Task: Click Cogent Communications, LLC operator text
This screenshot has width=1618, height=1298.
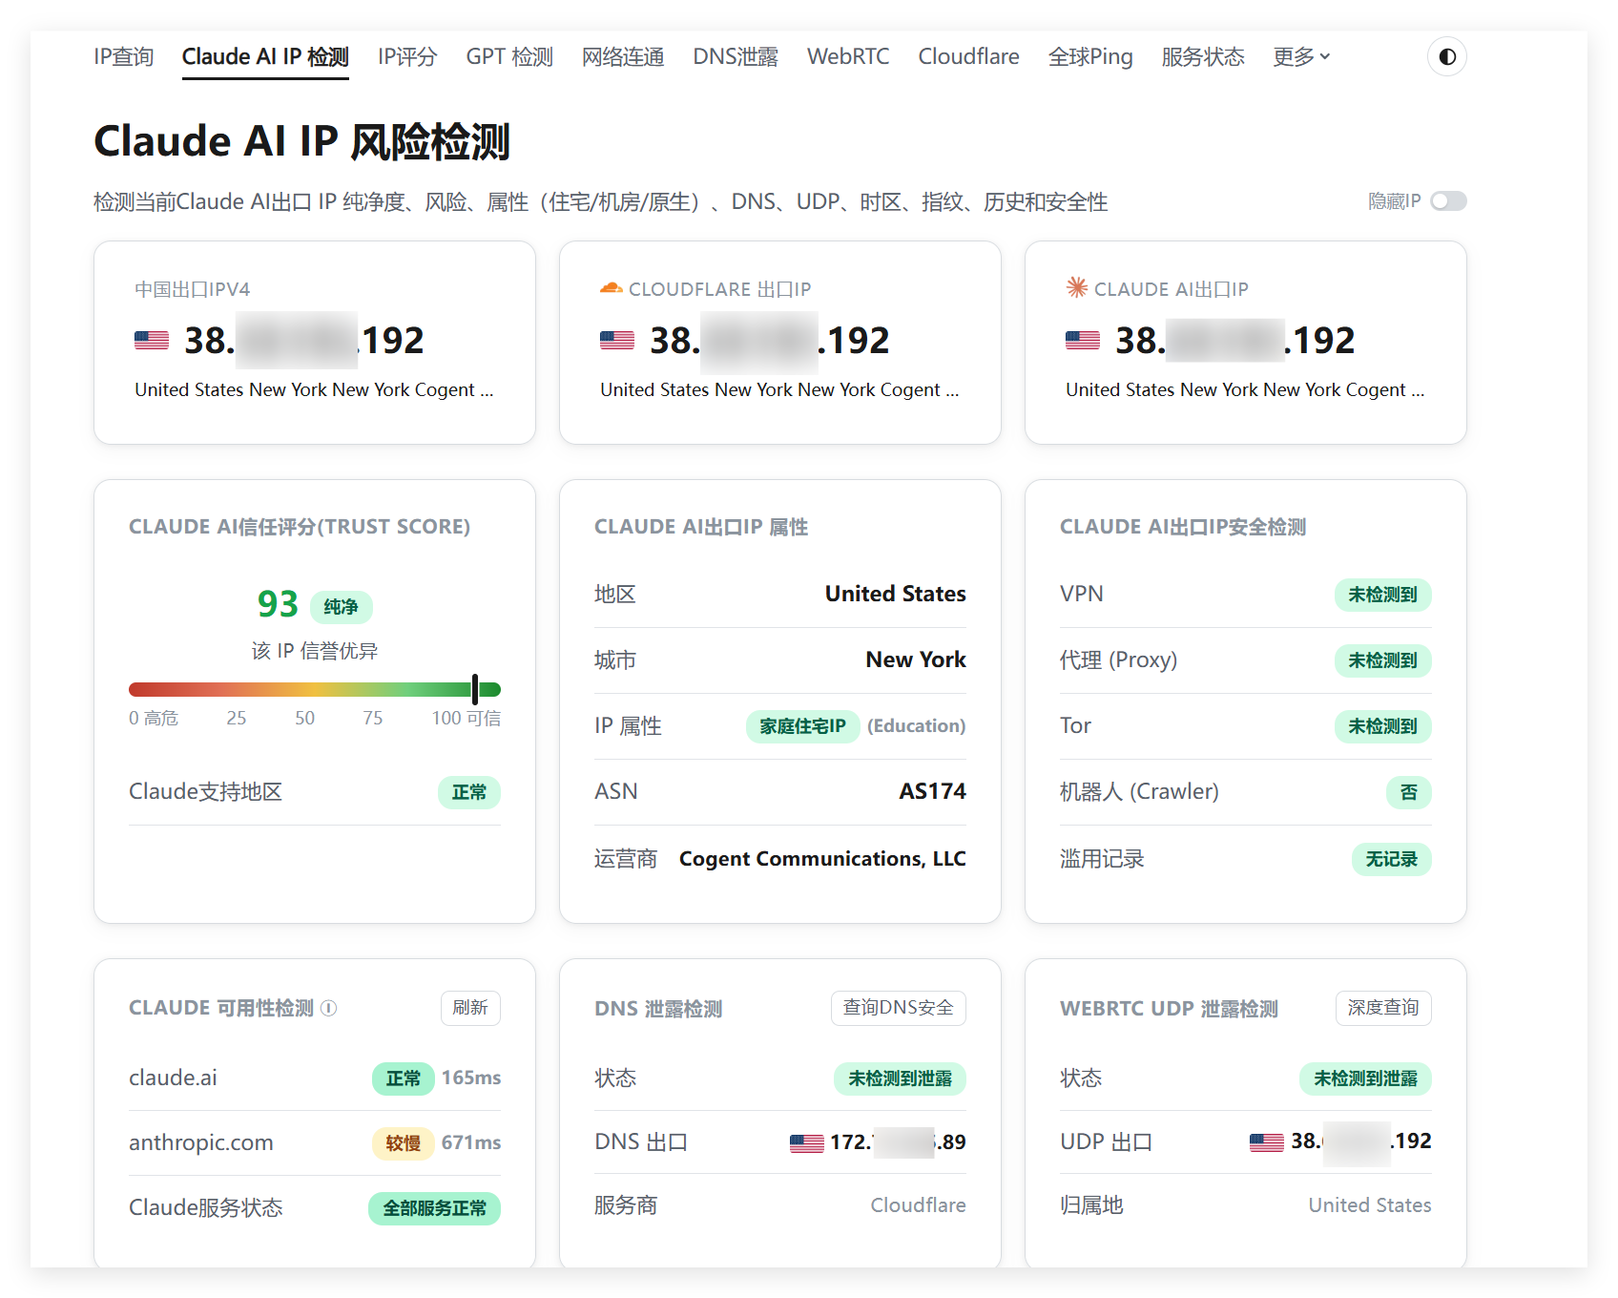Action: click(x=822, y=859)
